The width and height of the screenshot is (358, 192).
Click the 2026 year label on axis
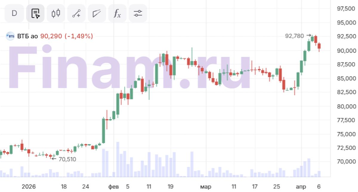tap(29, 187)
